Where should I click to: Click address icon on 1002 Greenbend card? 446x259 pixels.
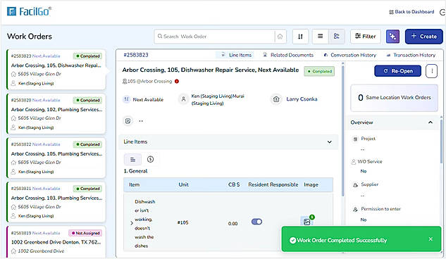click(13, 251)
